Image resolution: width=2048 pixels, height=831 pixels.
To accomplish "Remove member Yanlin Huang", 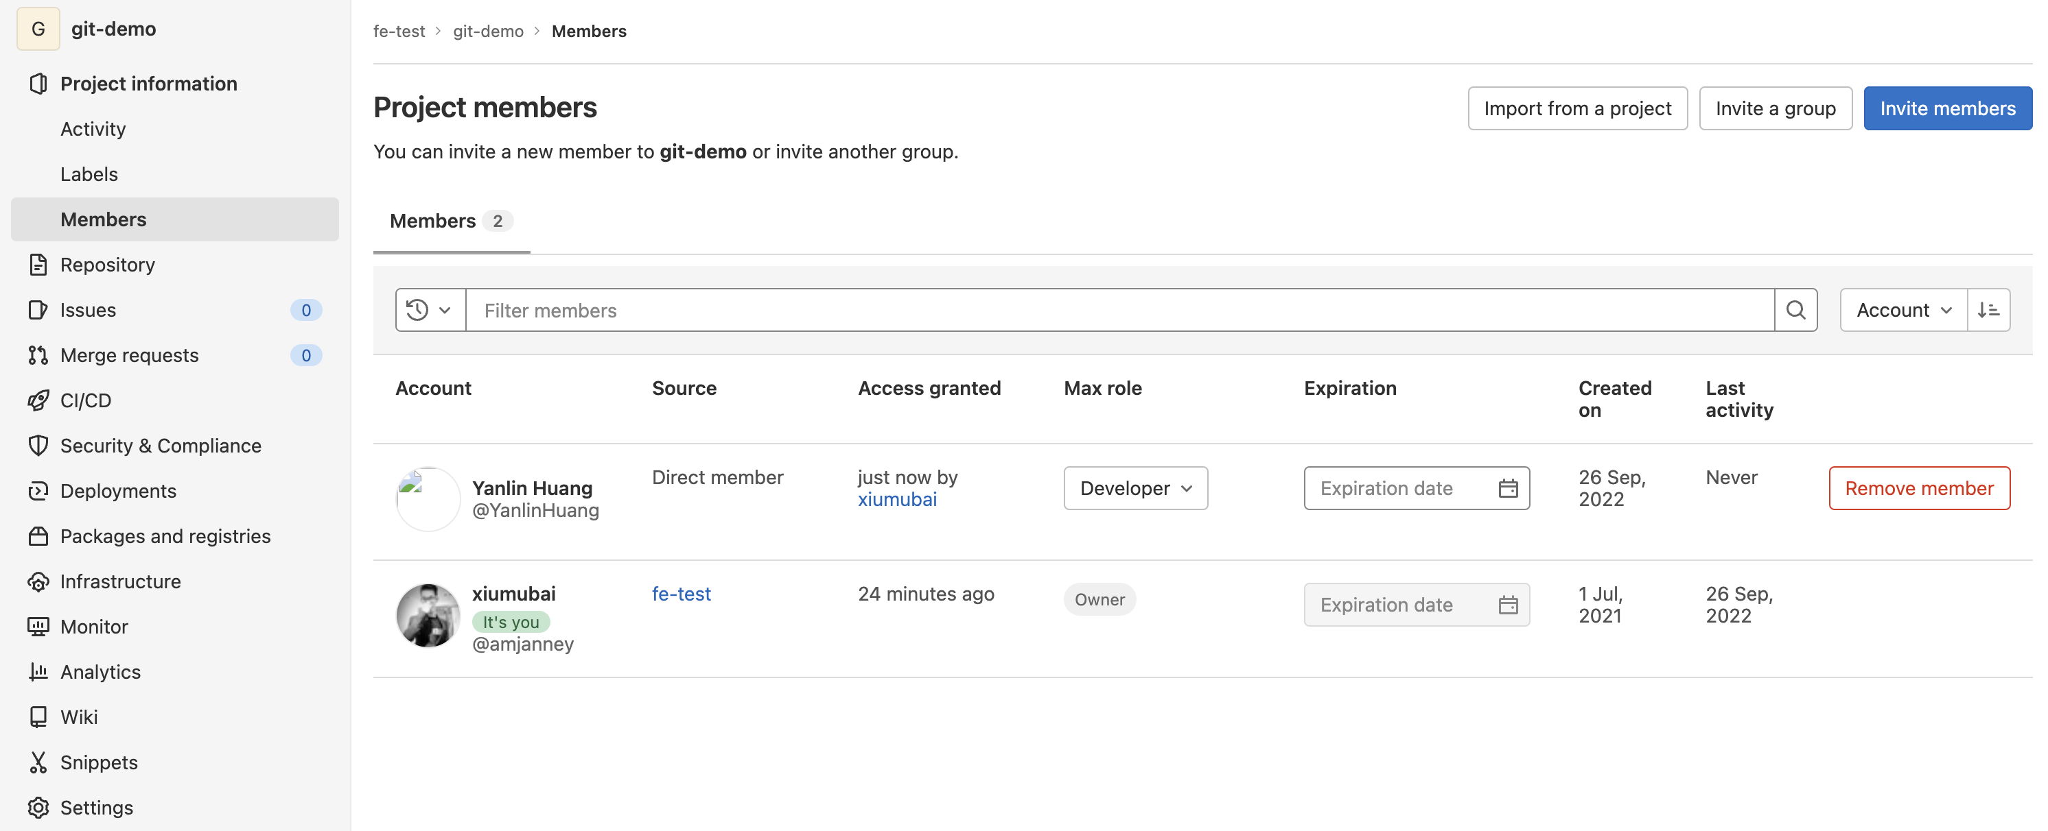I will click(1918, 487).
